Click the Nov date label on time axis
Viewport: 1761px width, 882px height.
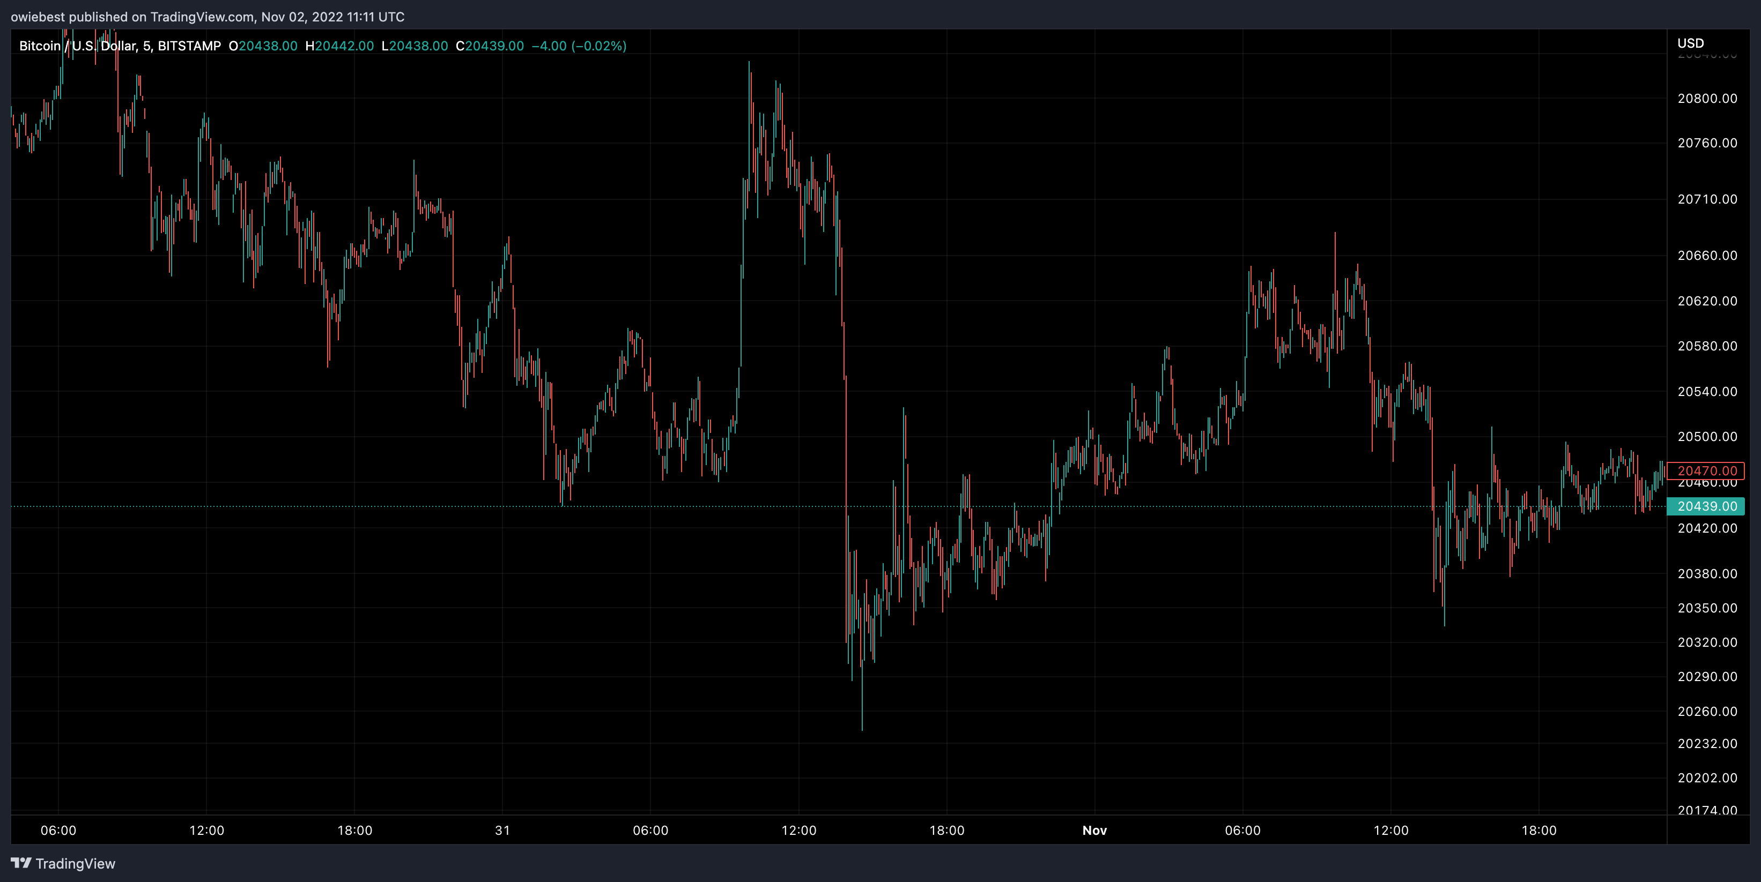click(x=1094, y=830)
